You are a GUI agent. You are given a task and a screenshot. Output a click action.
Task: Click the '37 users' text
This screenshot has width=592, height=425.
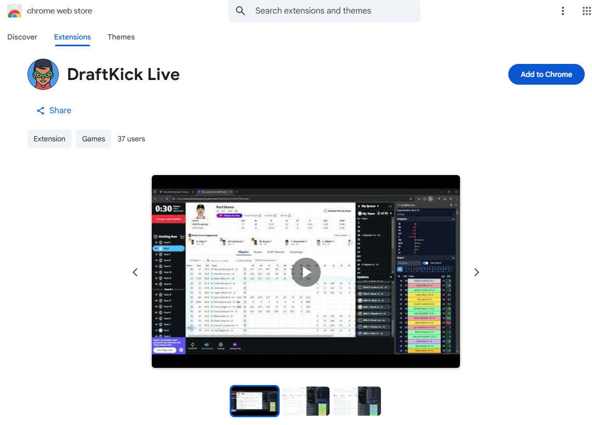point(131,139)
